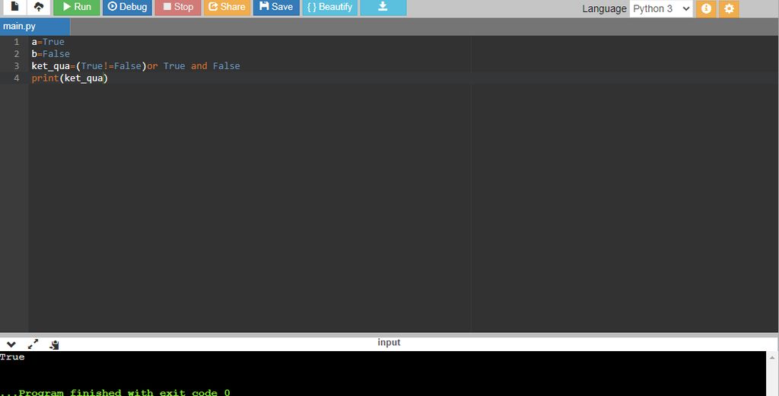The width and height of the screenshot is (779, 396).
Task: Click the 'Program finished with exit code 0' message
Action: click(x=116, y=392)
